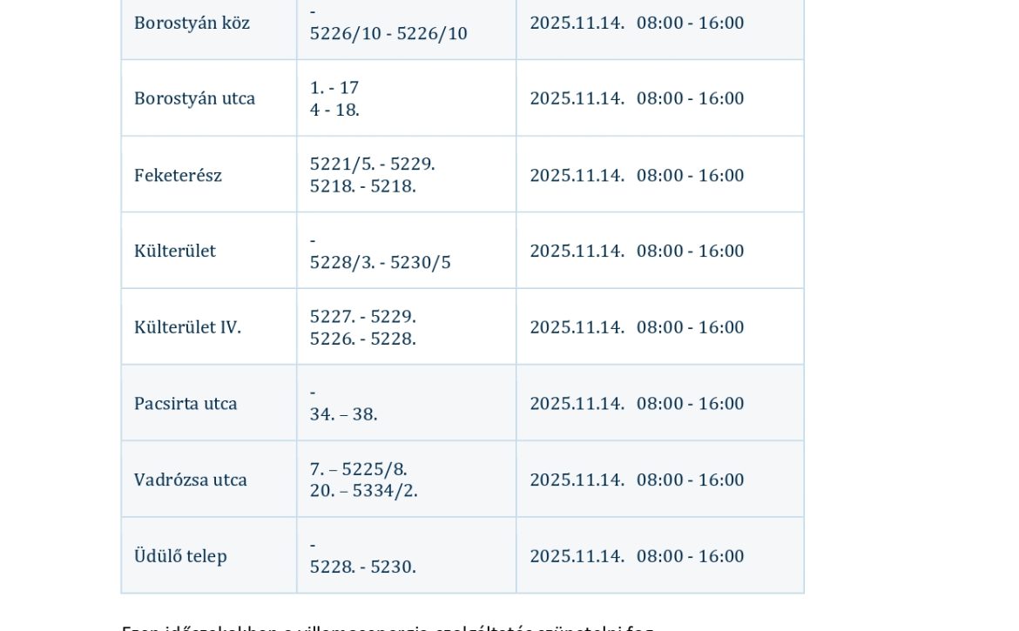Select the outage time for Vadrózsa utca
The image size is (1019, 631).
(690, 480)
